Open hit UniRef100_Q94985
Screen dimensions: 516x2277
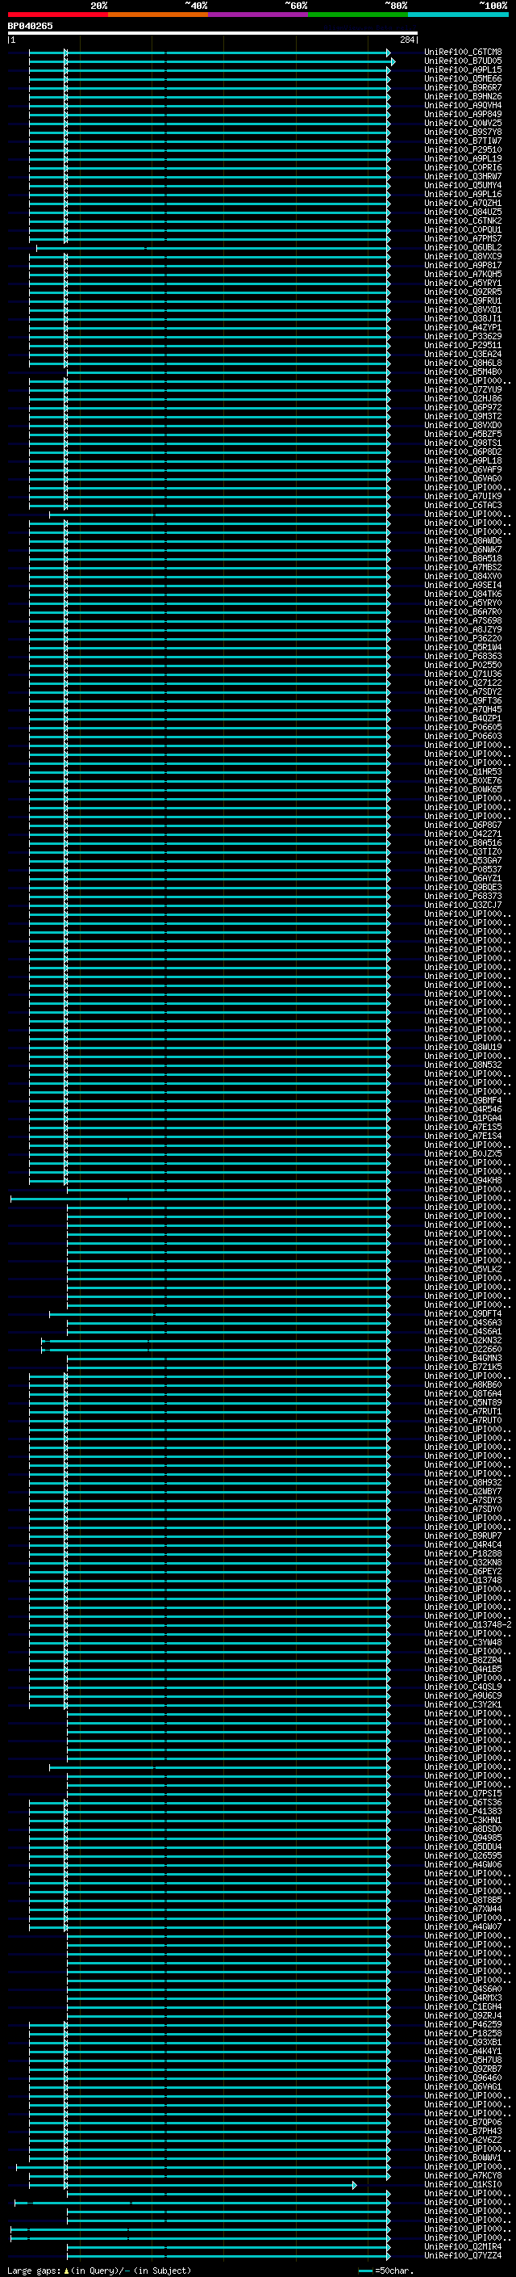click(463, 1838)
